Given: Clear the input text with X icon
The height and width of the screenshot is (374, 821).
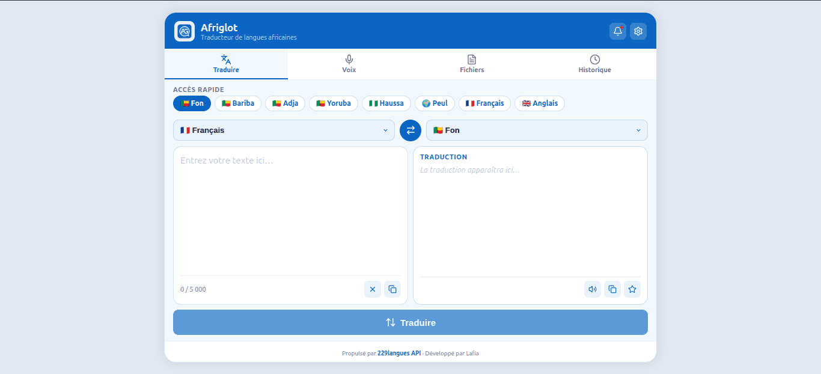Looking at the screenshot, I should tap(373, 289).
